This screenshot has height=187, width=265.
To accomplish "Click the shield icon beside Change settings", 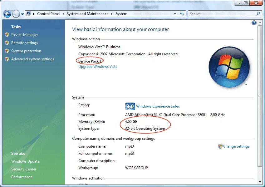I will (x=220, y=146).
